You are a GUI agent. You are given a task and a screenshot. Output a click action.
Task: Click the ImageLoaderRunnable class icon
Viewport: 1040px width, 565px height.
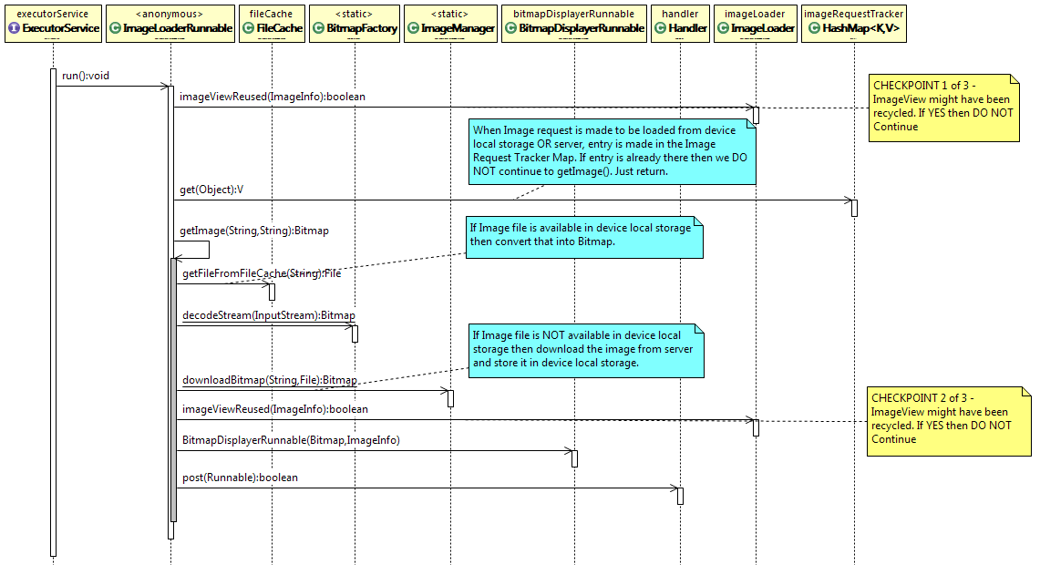(x=115, y=29)
